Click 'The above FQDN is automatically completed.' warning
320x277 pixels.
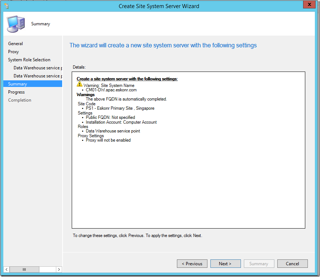pyautogui.click(x=126, y=99)
